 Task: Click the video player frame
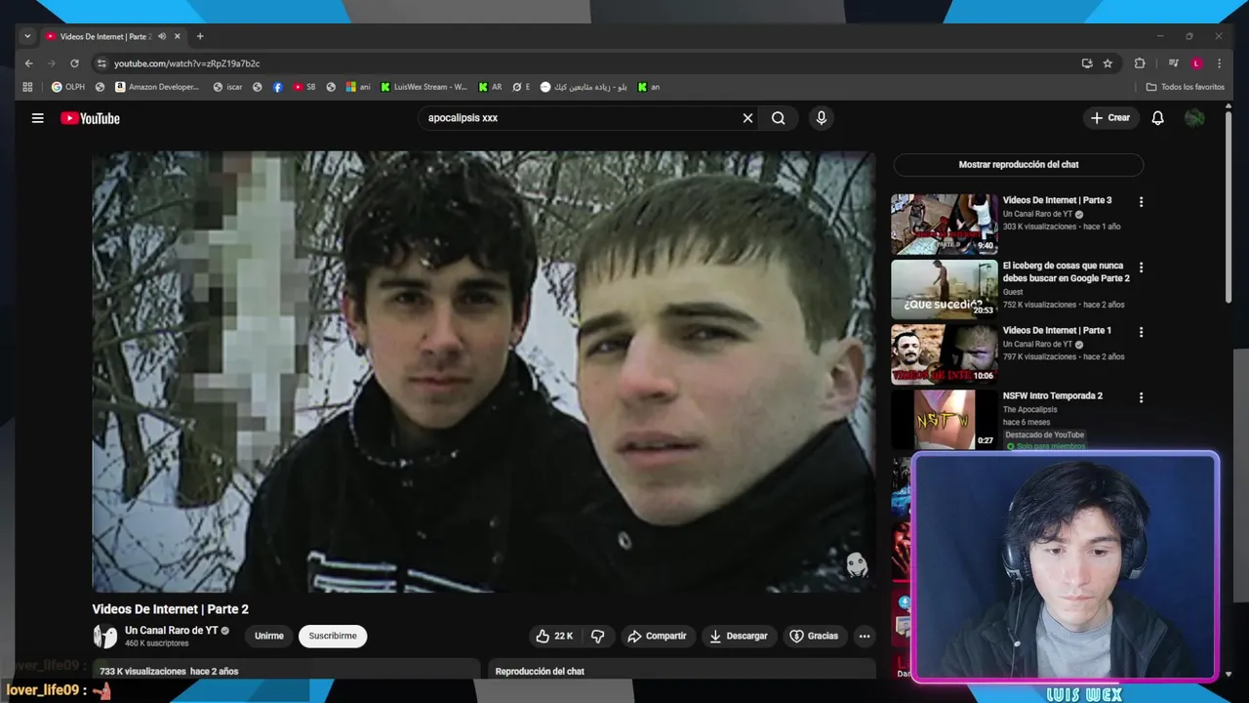click(x=484, y=371)
